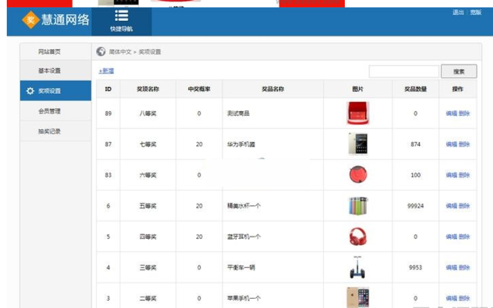493x308 pixels.
Task: Click the ID value 83
Action: 108,175
